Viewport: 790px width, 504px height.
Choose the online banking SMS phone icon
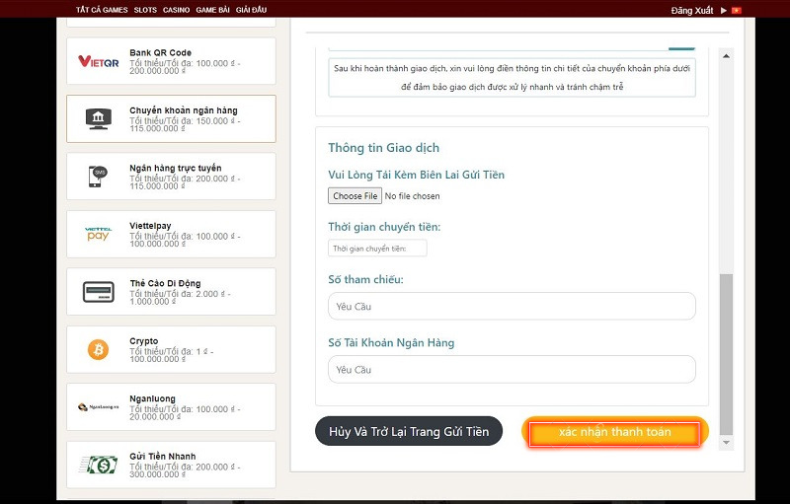98,177
